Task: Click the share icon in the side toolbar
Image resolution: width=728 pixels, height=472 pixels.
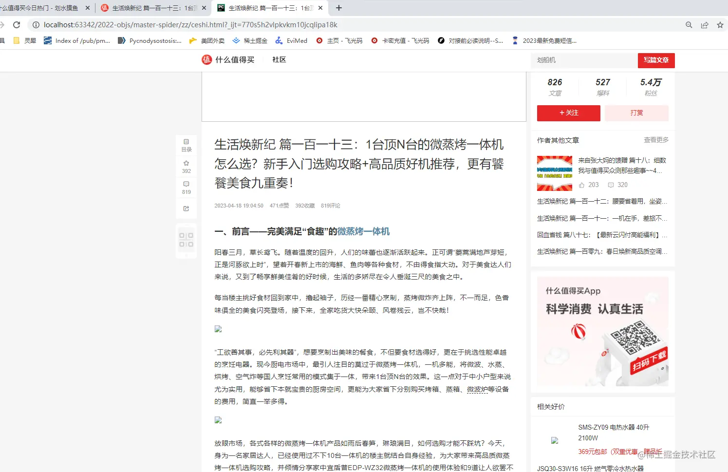Action: 186,208
